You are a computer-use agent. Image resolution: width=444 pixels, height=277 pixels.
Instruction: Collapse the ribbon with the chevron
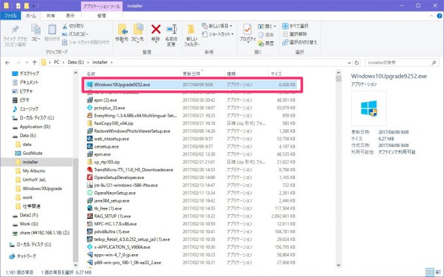(x=431, y=16)
